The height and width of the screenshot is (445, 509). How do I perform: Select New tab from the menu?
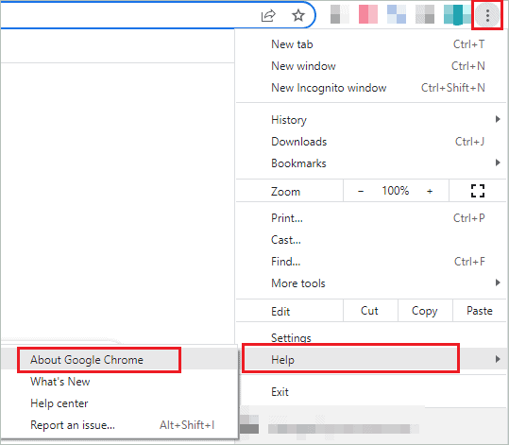click(371, 44)
